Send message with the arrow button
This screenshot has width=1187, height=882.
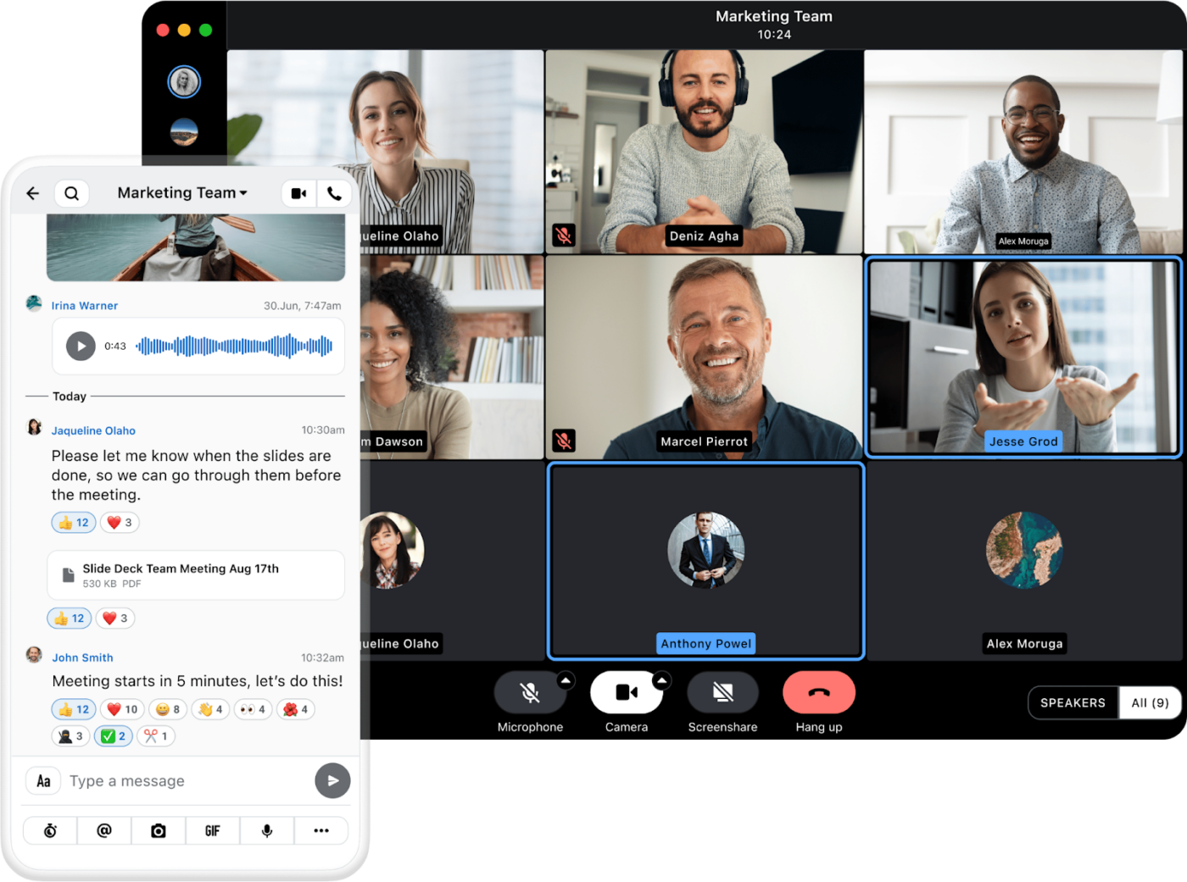click(x=332, y=780)
